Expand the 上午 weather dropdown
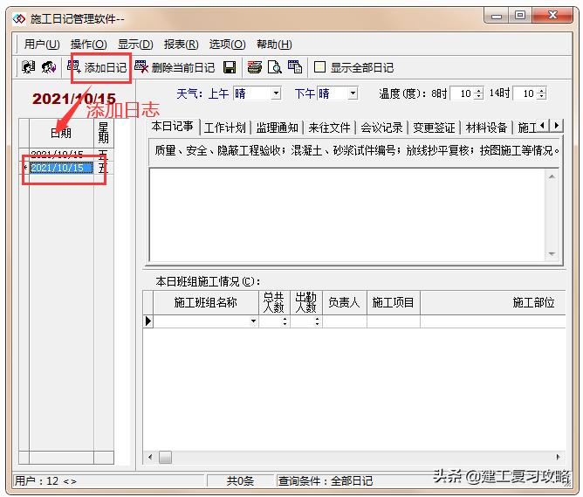583x497 pixels. (276, 93)
